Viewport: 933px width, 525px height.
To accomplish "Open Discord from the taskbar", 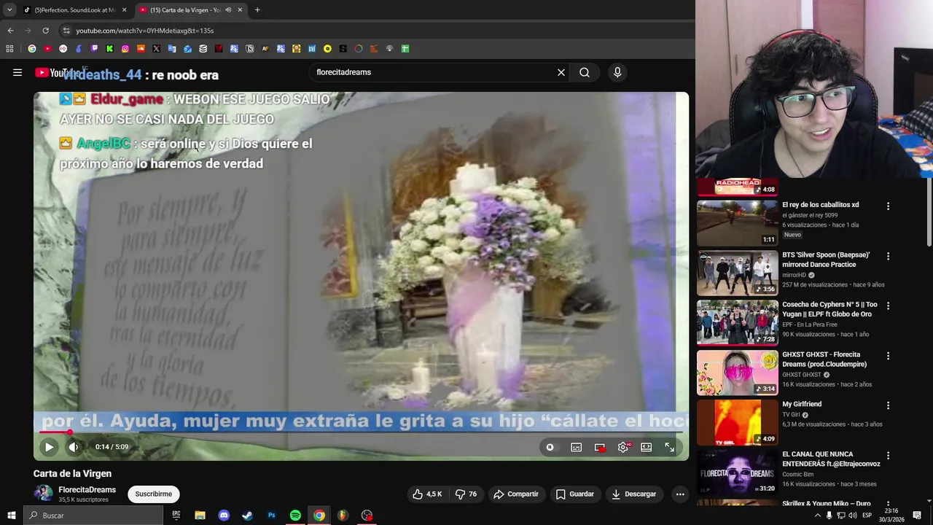I will (x=224, y=516).
